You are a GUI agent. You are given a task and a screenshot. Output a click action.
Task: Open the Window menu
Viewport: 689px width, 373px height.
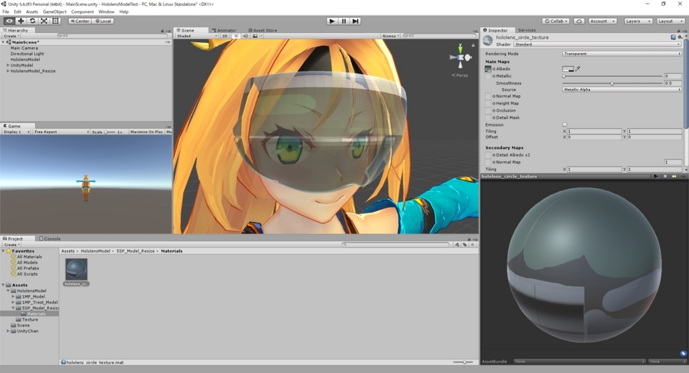tap(106, 12)
